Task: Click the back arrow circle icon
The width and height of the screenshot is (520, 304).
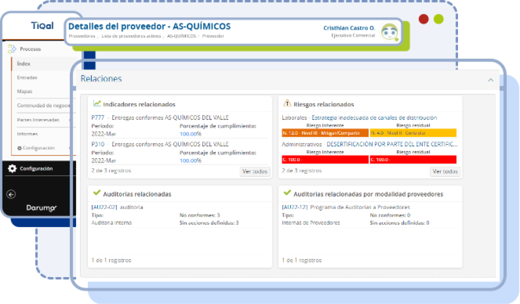Action: point(11,194)
